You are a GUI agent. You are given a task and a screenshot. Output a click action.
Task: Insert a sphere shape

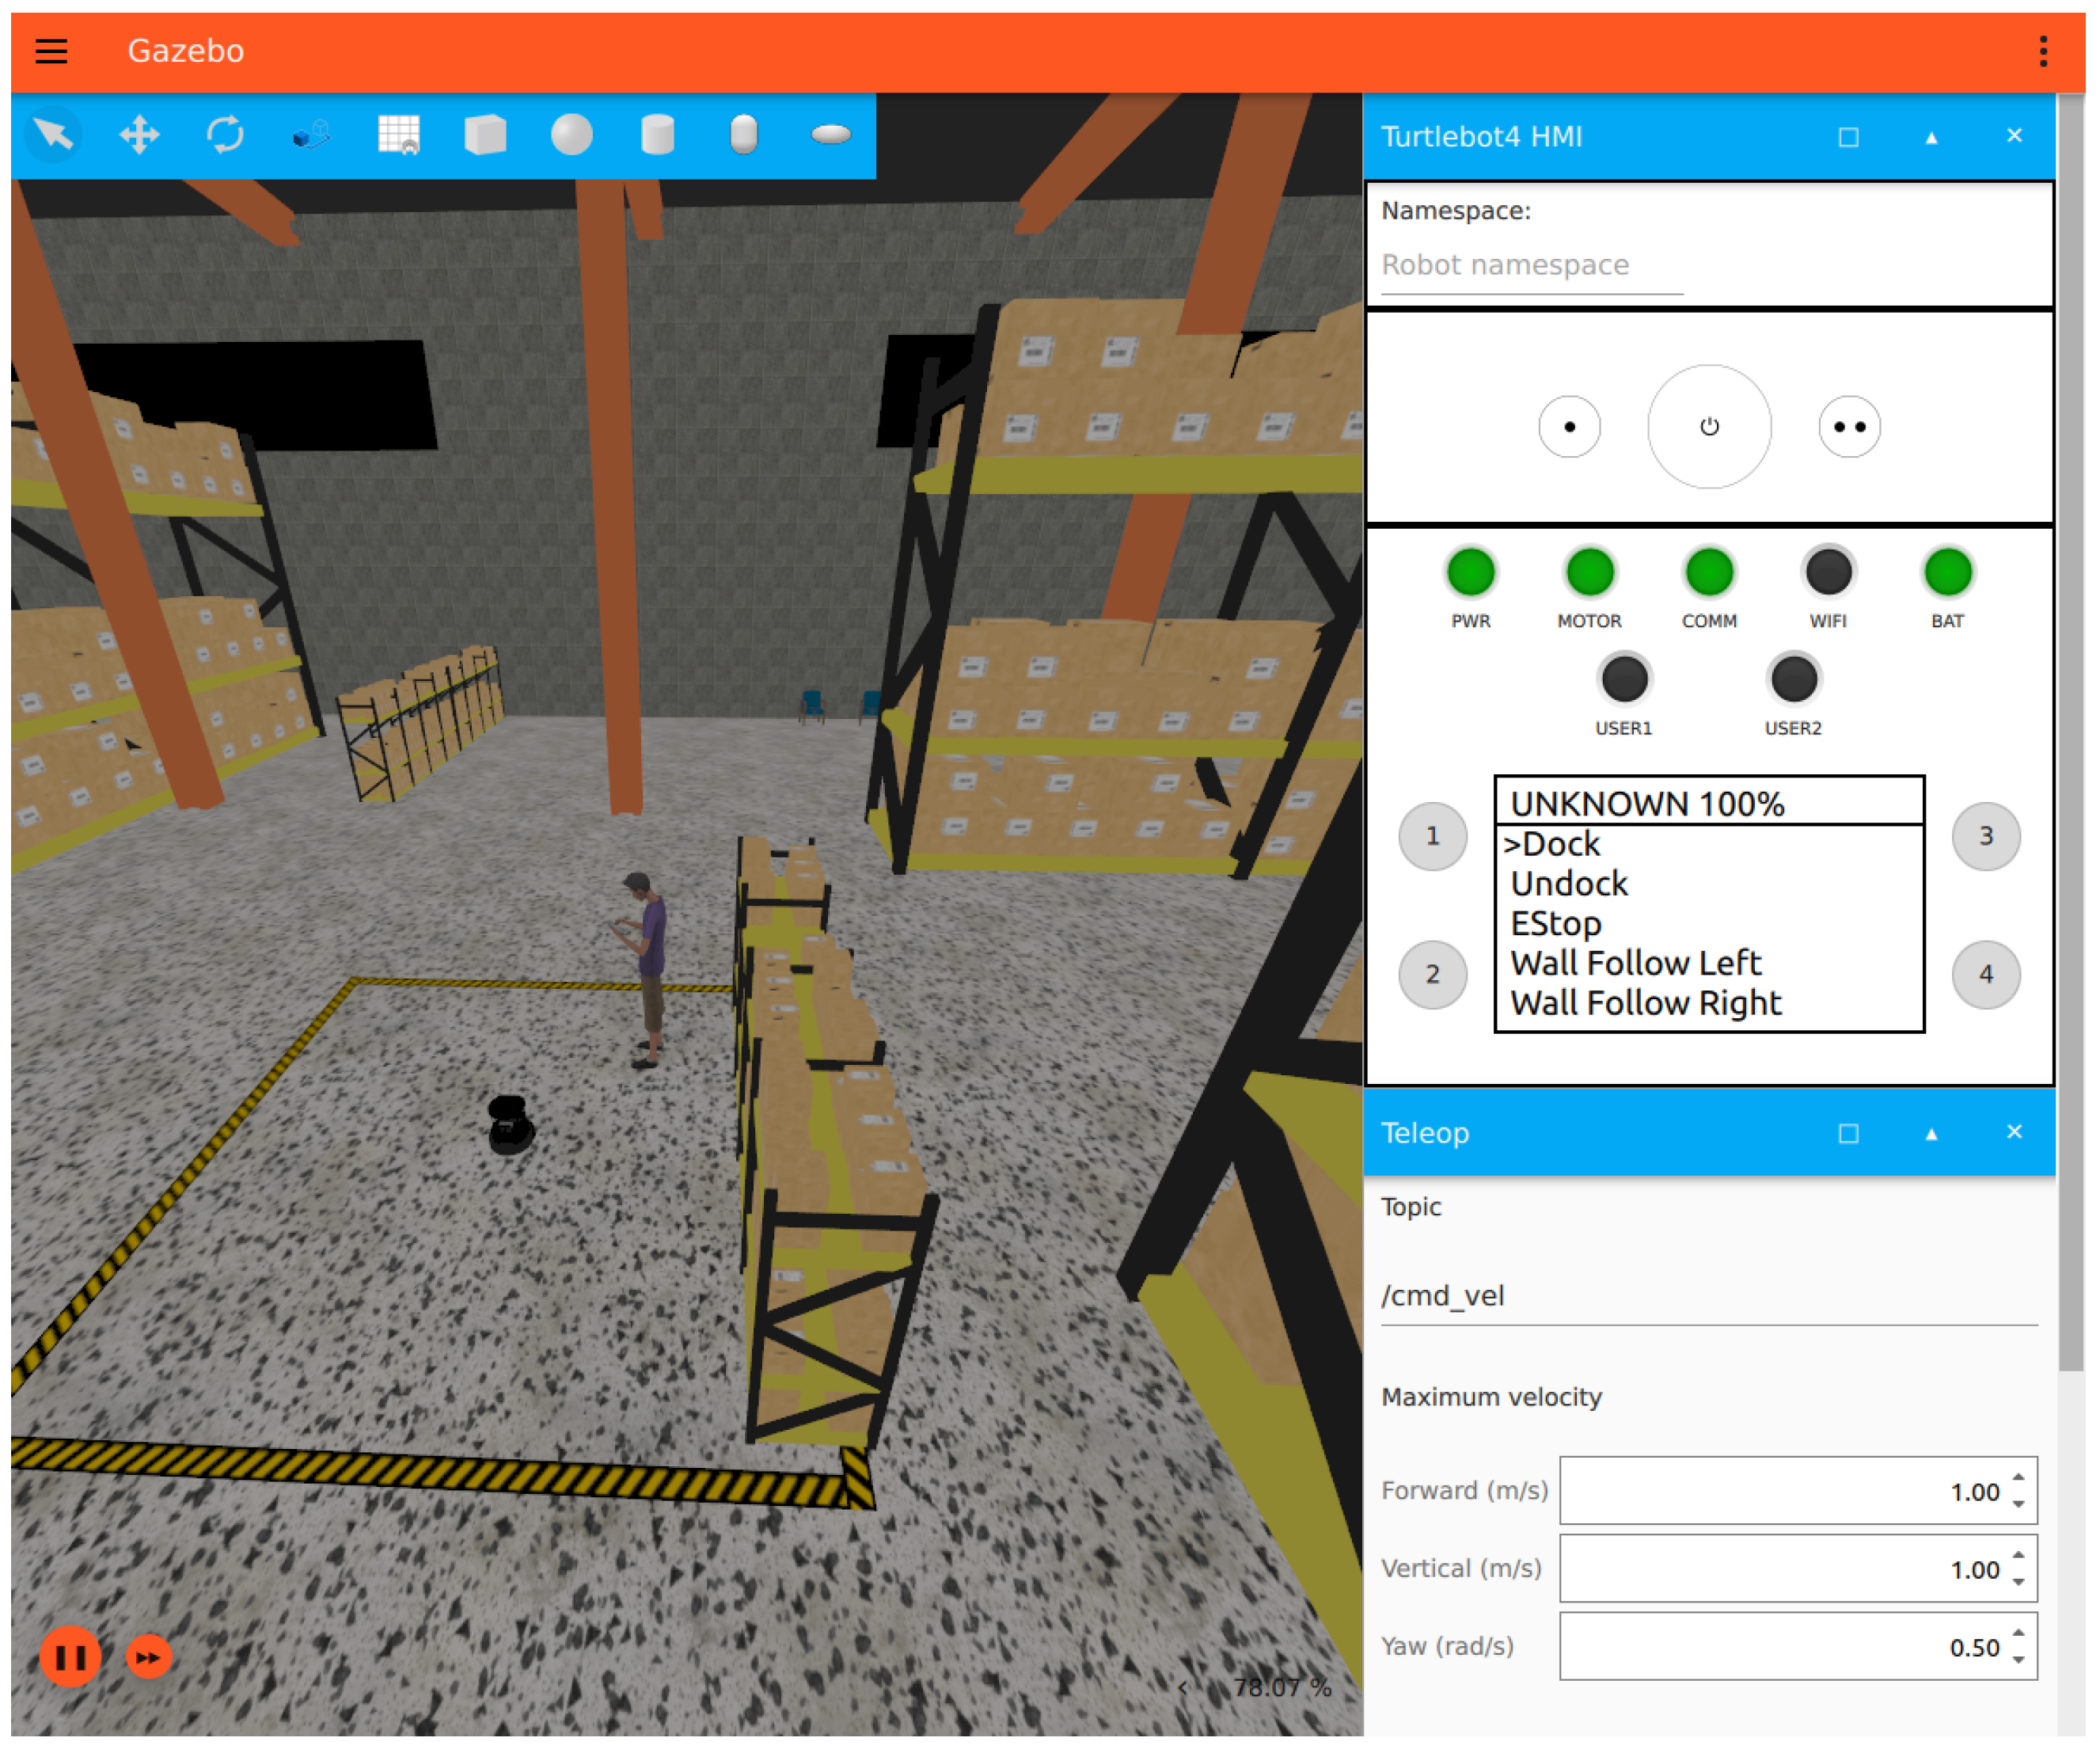pyautogui.click(x=571, y=134)
